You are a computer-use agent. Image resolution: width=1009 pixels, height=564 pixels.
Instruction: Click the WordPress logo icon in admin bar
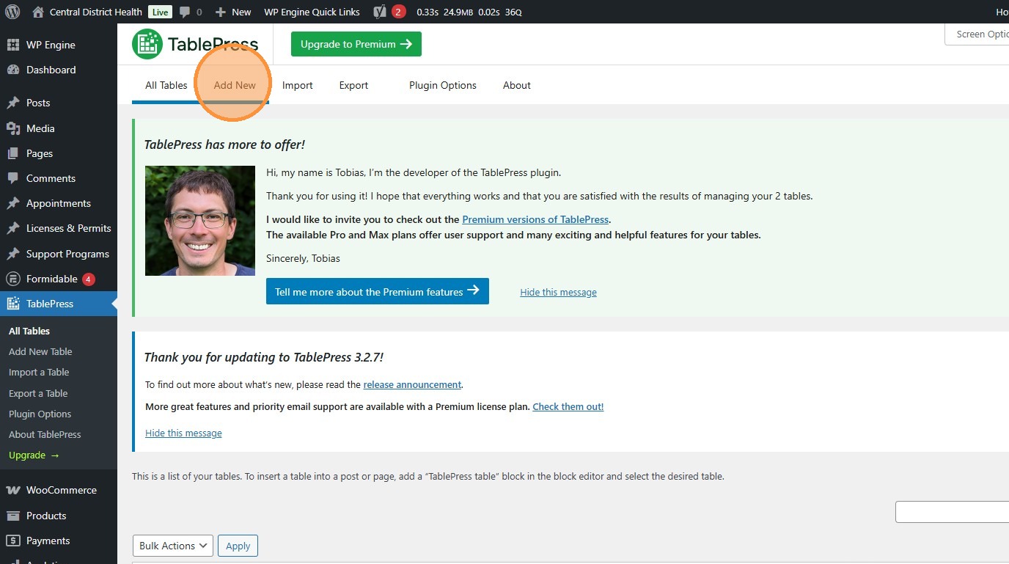[x=12, y=12]
